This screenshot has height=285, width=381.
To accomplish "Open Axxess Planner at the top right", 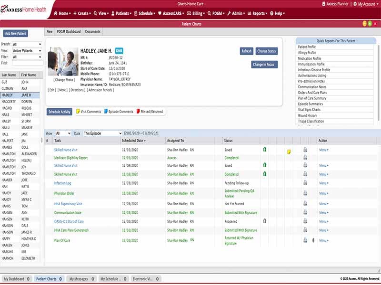I will [336, 4].
